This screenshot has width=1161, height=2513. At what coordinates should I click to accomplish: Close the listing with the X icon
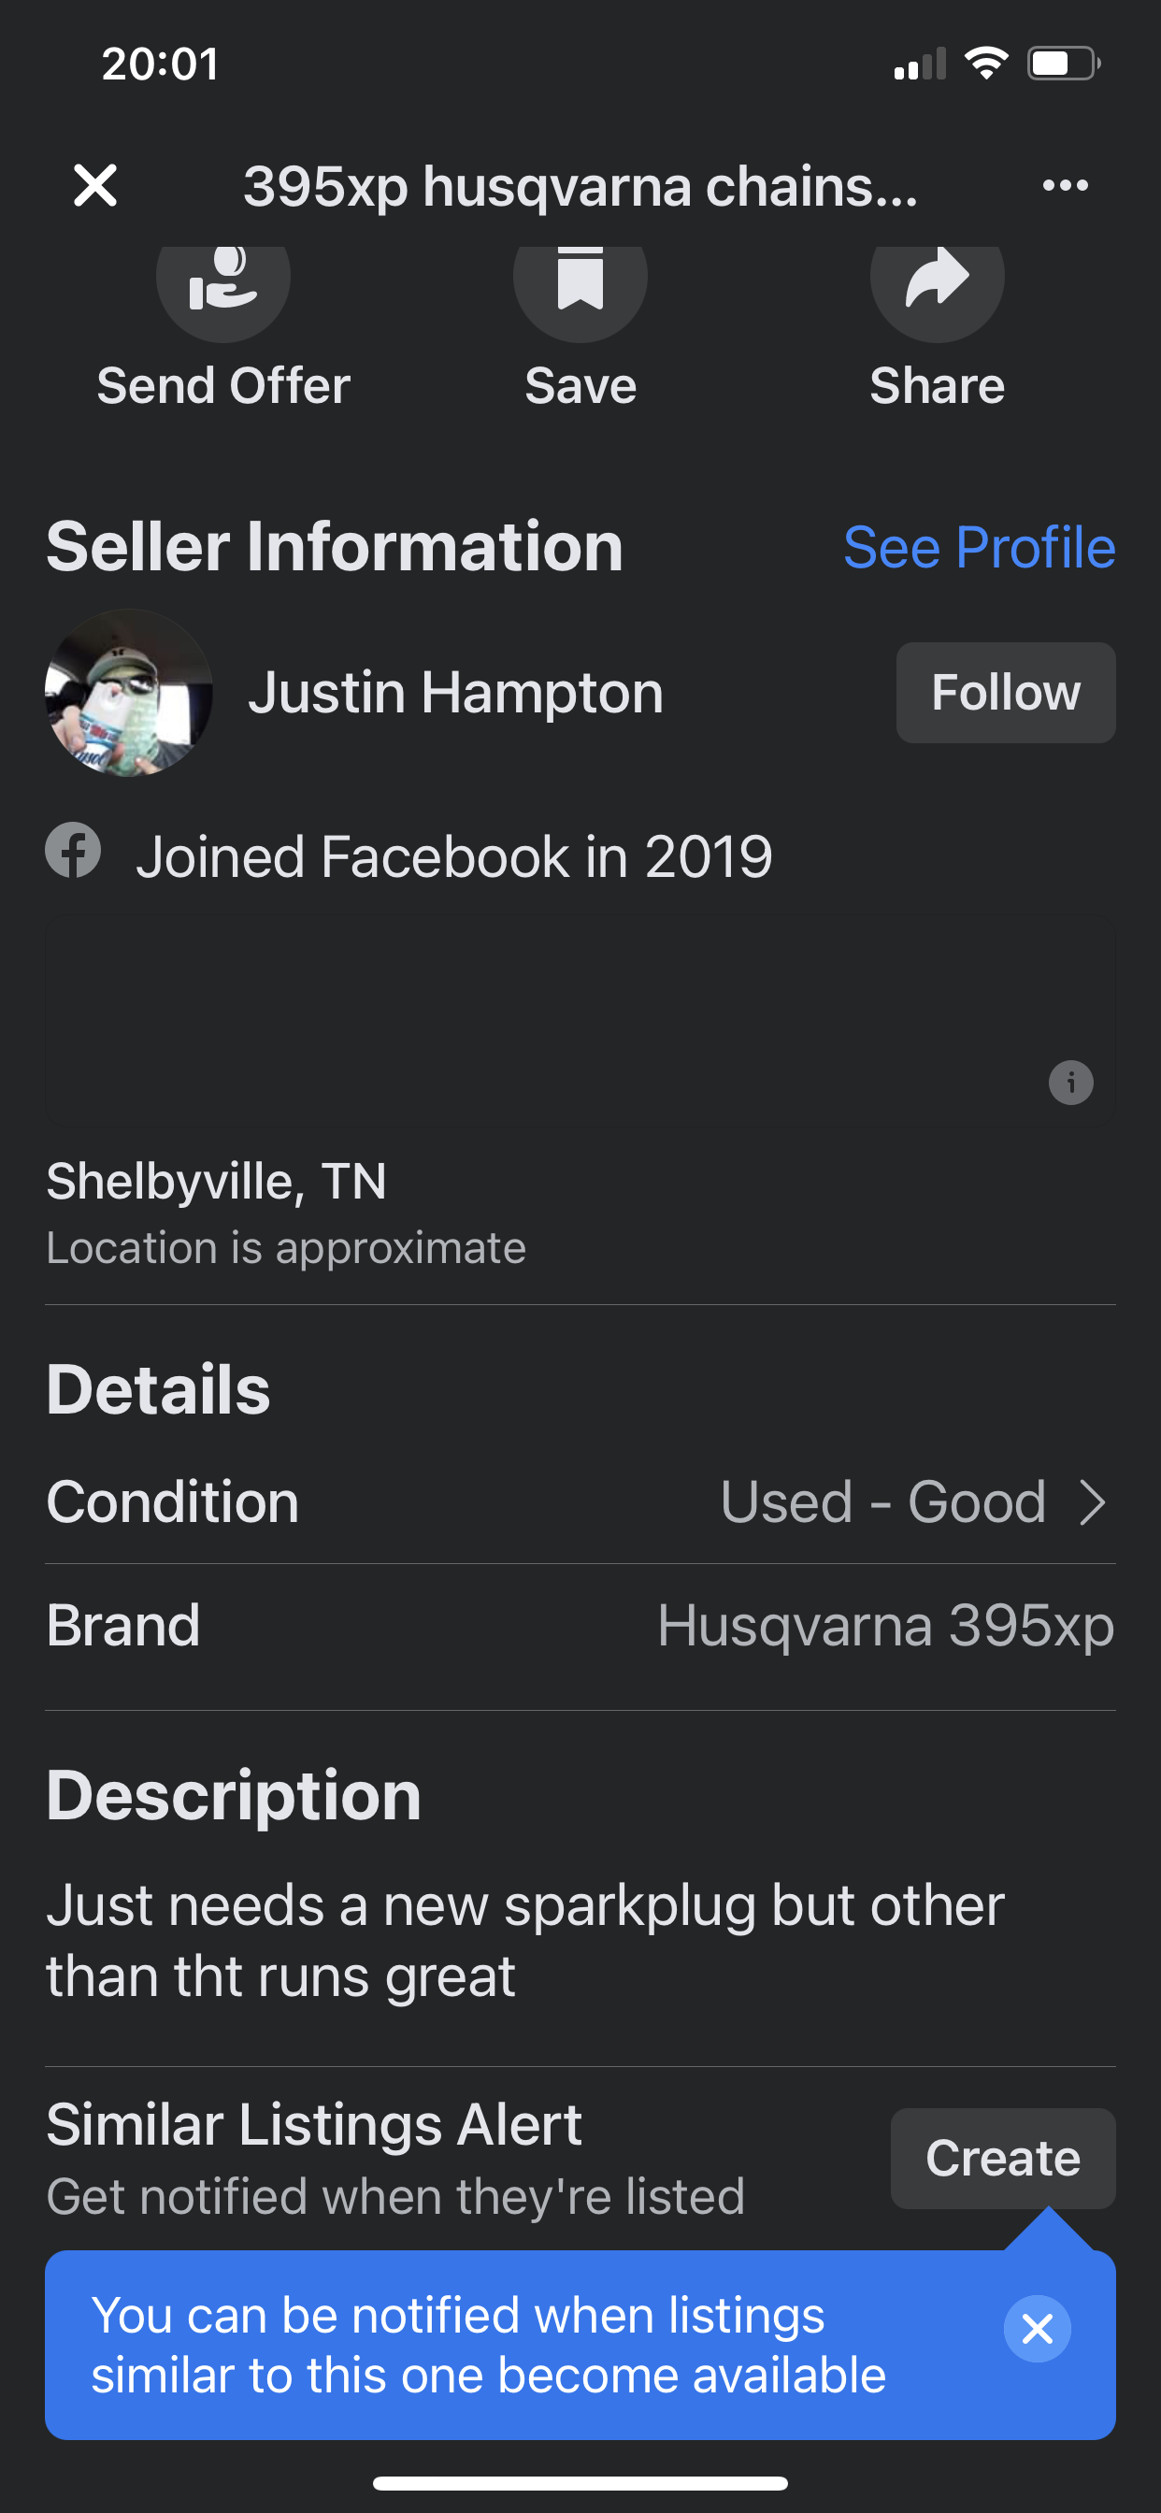95,185
